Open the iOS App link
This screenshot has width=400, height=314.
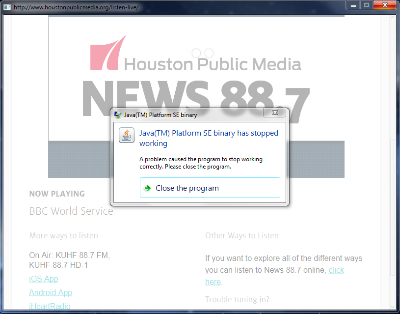coord(44,279)
